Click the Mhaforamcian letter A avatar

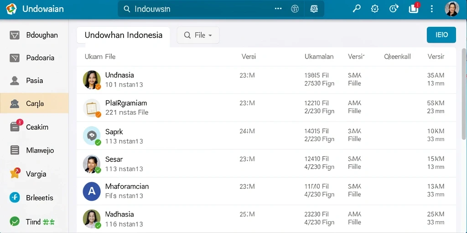tap(92, 191)
